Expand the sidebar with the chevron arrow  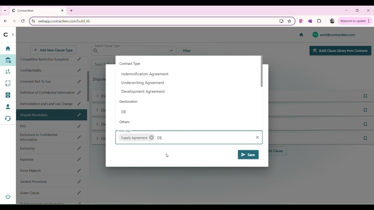(13, 34)
